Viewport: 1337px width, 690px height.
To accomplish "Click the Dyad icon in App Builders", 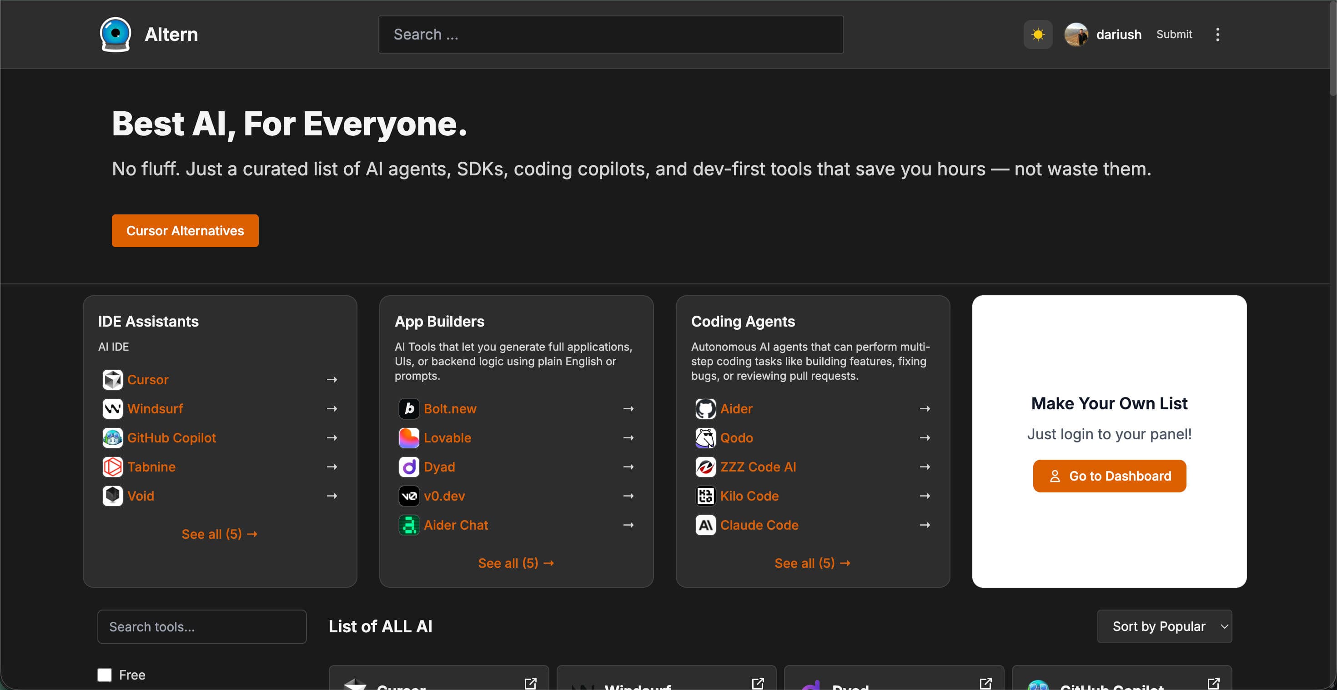I will [x=409, y=467].
